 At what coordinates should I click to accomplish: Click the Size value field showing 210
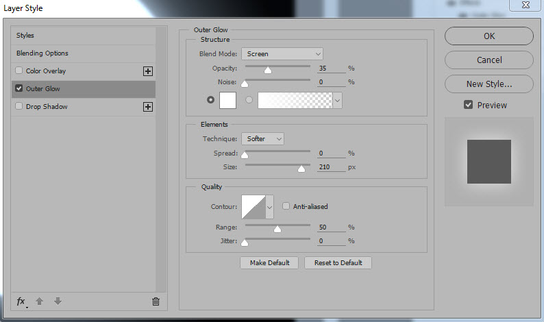(332, 167)
